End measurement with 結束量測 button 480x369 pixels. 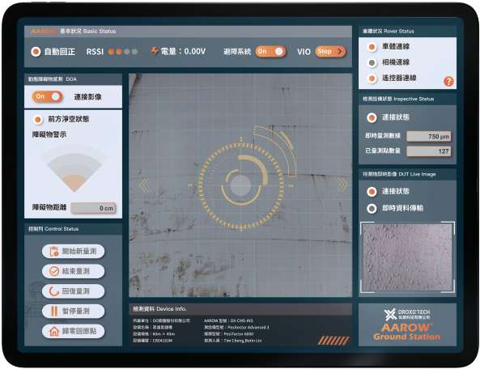tap(73, 271)
